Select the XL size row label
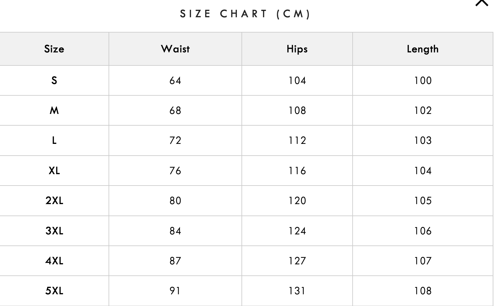The height and width of the screenshot is (306, 494). [54, 171]
